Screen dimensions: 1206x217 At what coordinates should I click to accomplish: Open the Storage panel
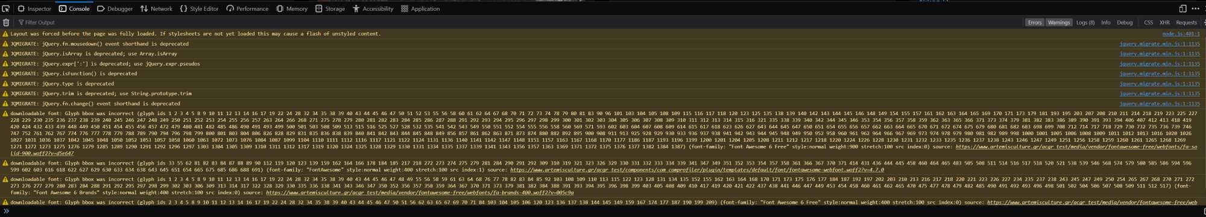tap(330, 8)
